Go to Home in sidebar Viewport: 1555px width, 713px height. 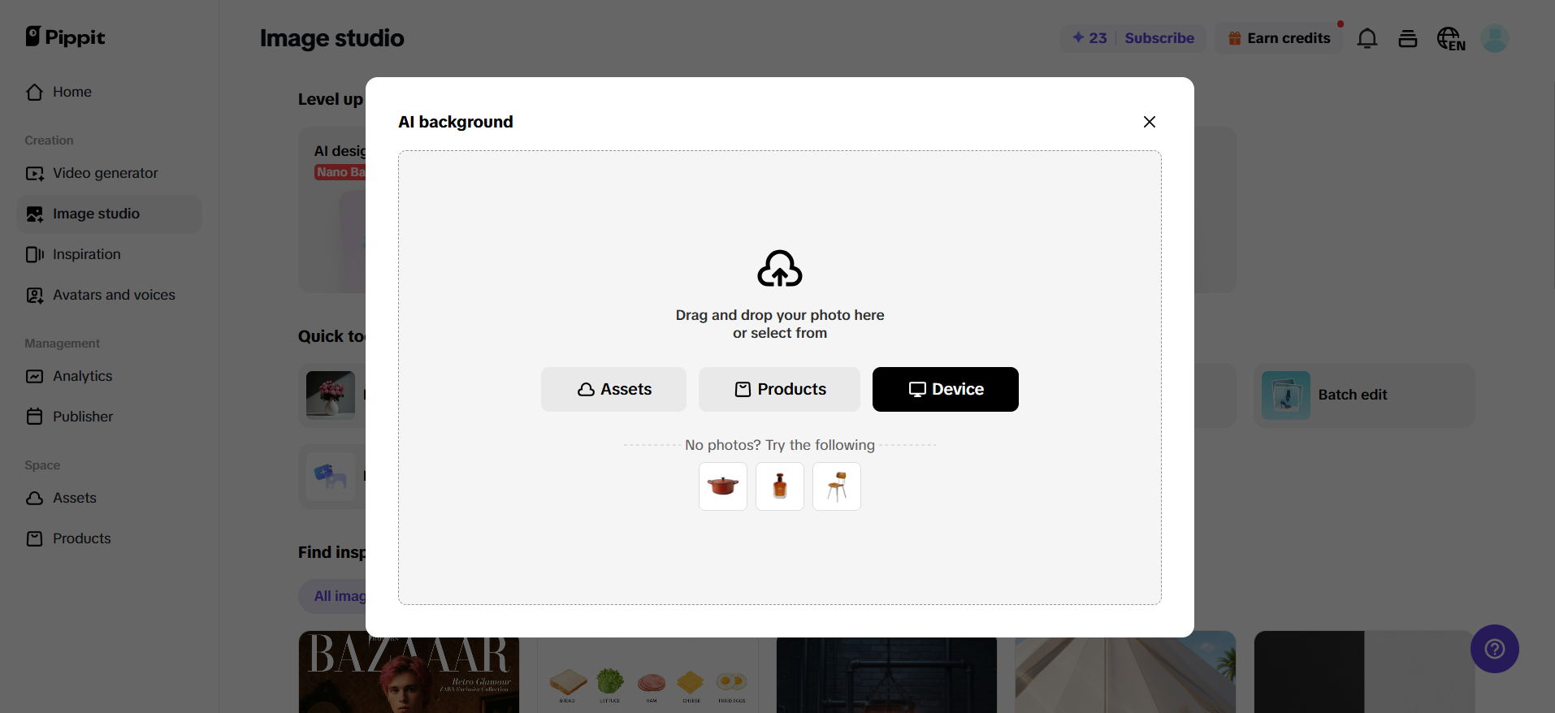point(109,92)
